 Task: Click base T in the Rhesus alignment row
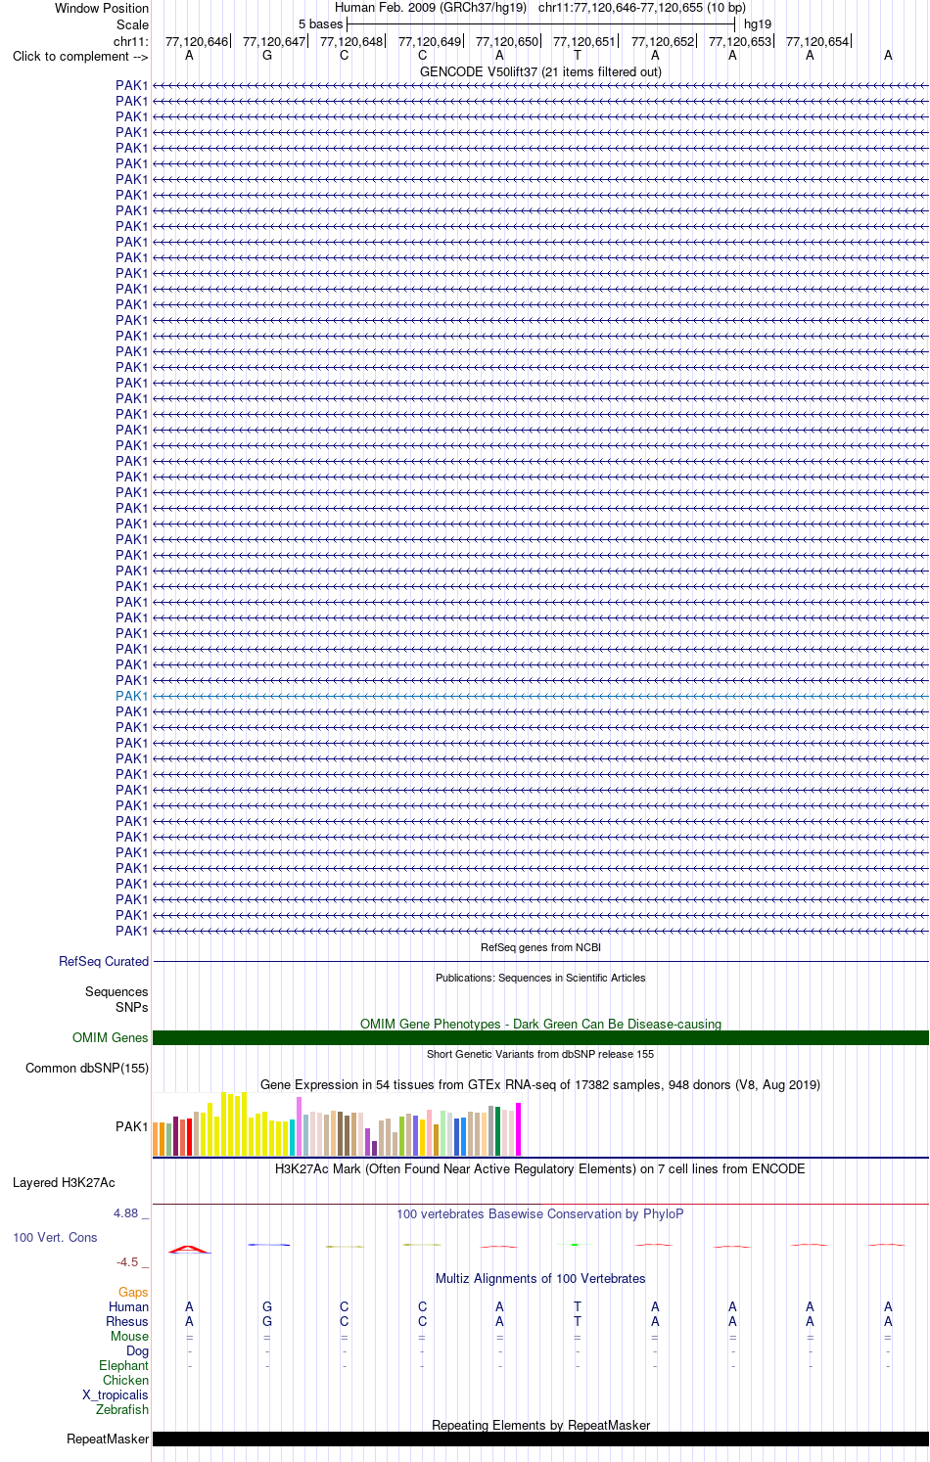pos(578,1321)
